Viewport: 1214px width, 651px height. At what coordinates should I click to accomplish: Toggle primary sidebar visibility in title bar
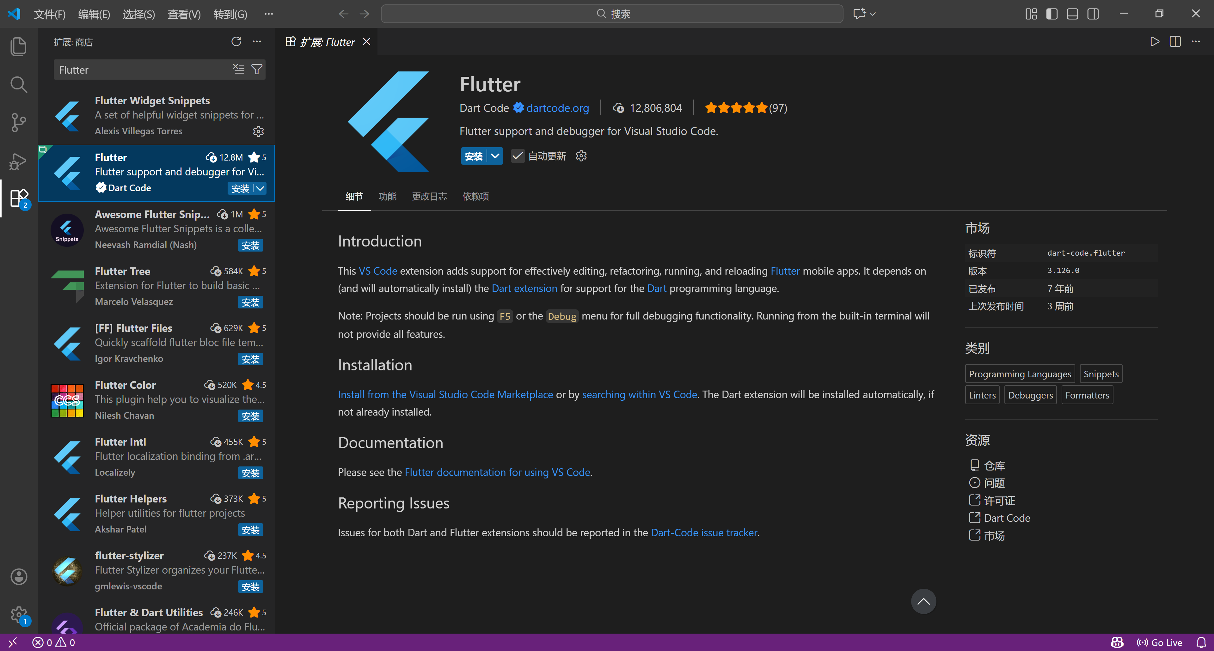(1052, 14)
